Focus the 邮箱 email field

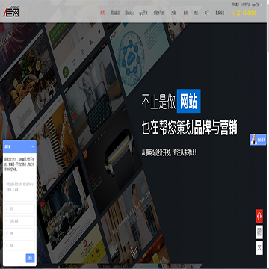(19, 233)
